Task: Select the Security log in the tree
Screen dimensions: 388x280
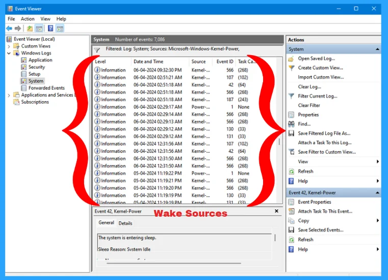Action: click(x=37, y=67)
